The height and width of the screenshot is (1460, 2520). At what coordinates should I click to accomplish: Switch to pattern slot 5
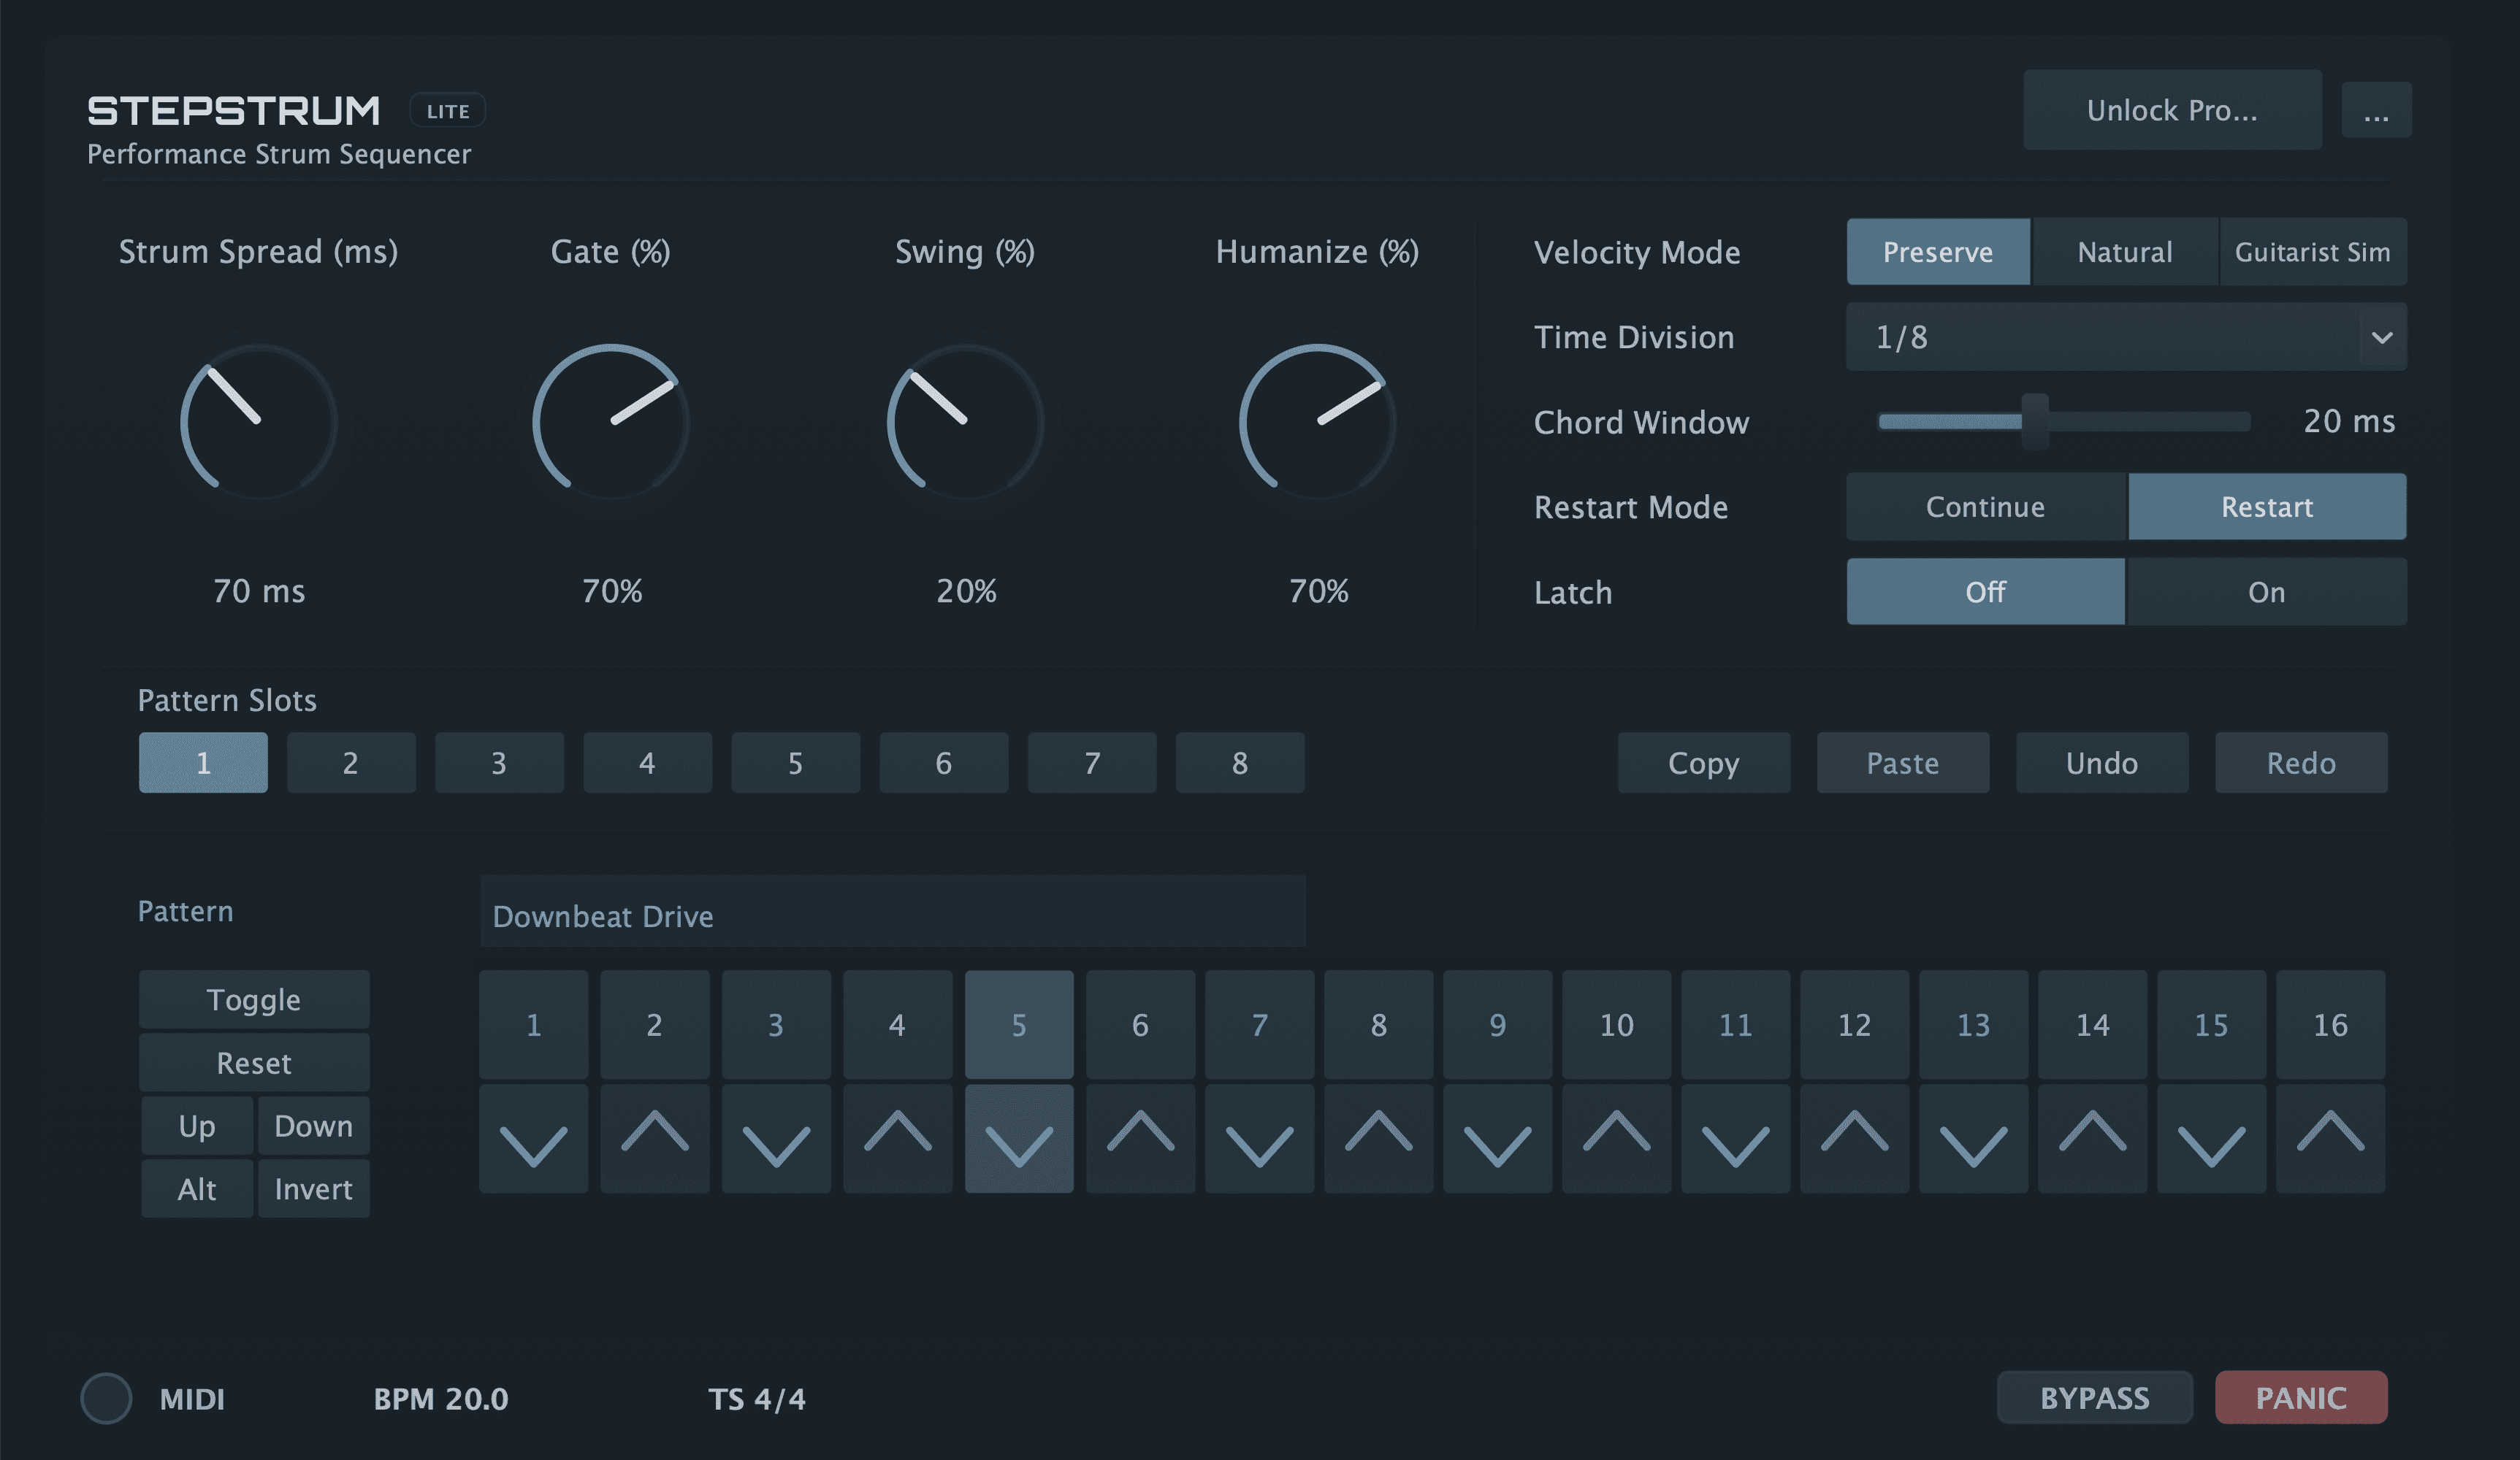(795, 762)
